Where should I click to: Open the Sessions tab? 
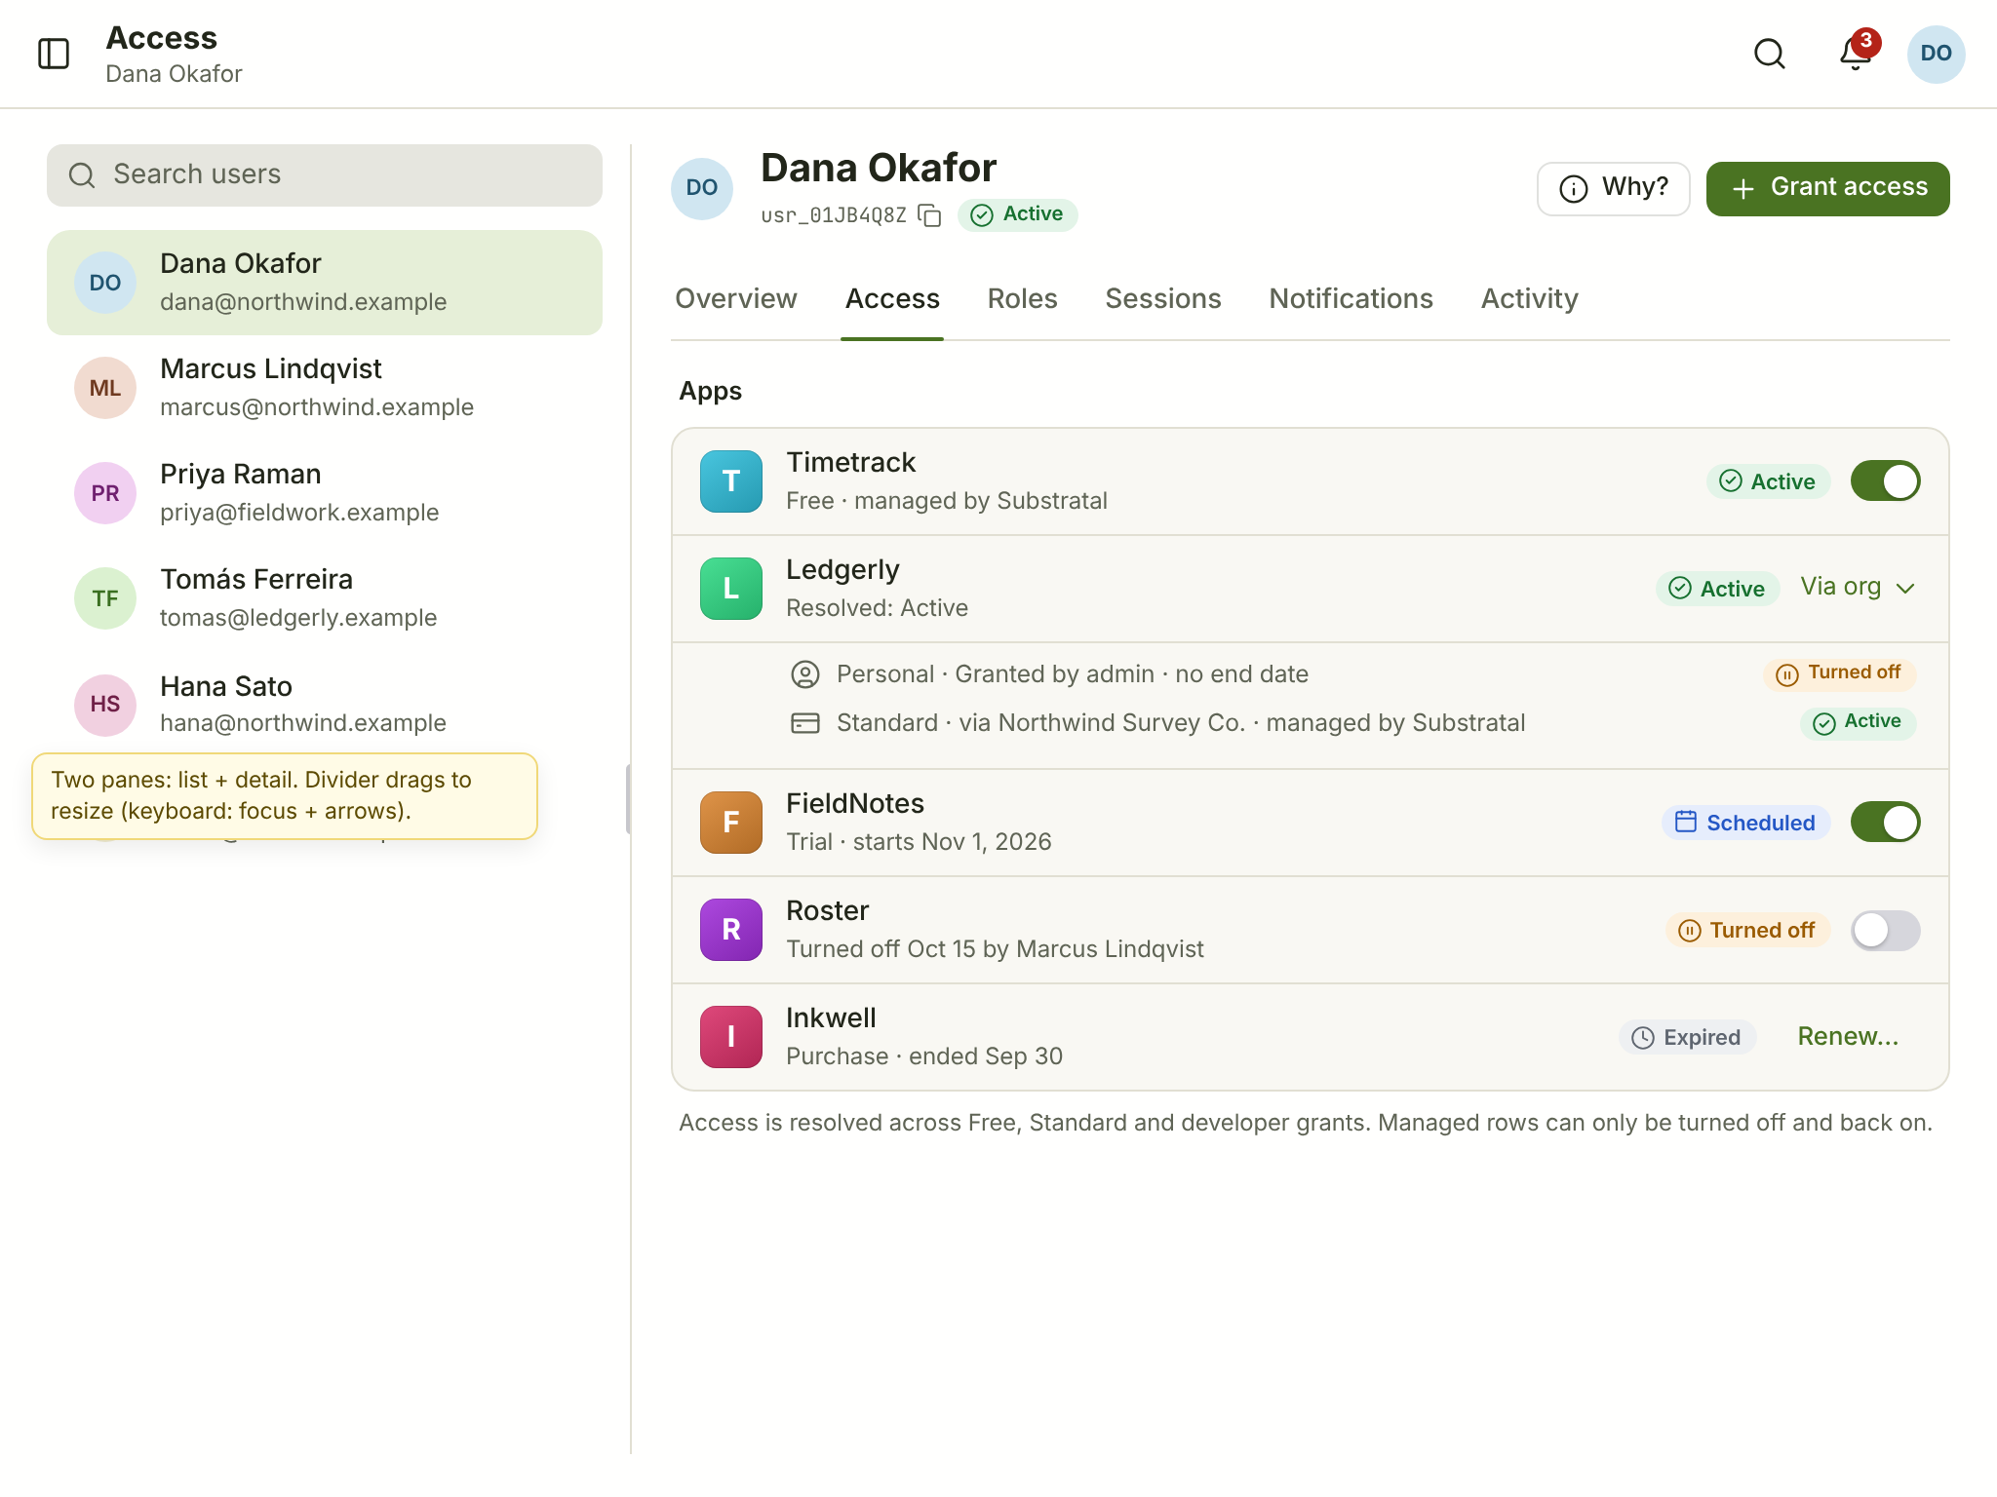point(1163,298)
